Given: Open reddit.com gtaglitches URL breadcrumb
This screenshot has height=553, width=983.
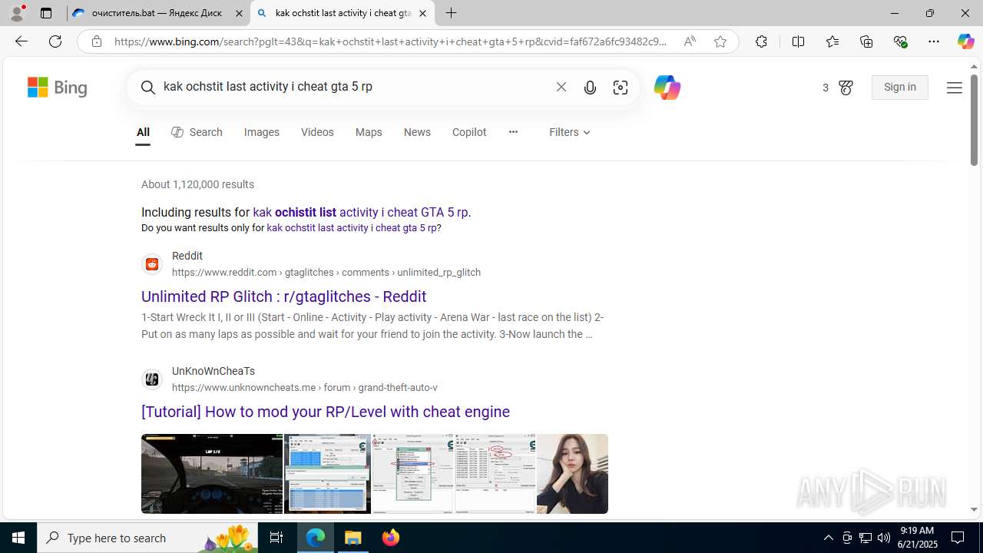Looking at the screenshot, I should [x=326, y=273].
